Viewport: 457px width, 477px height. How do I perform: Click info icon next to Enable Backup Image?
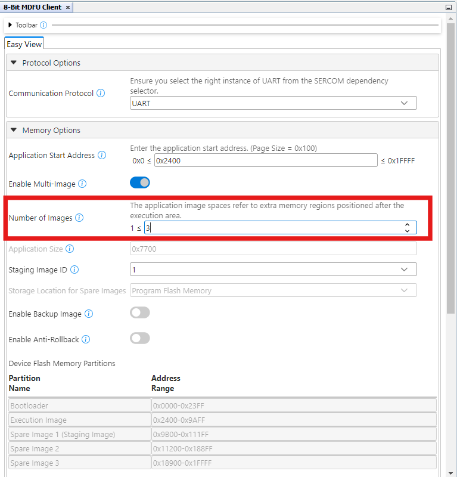89,314
